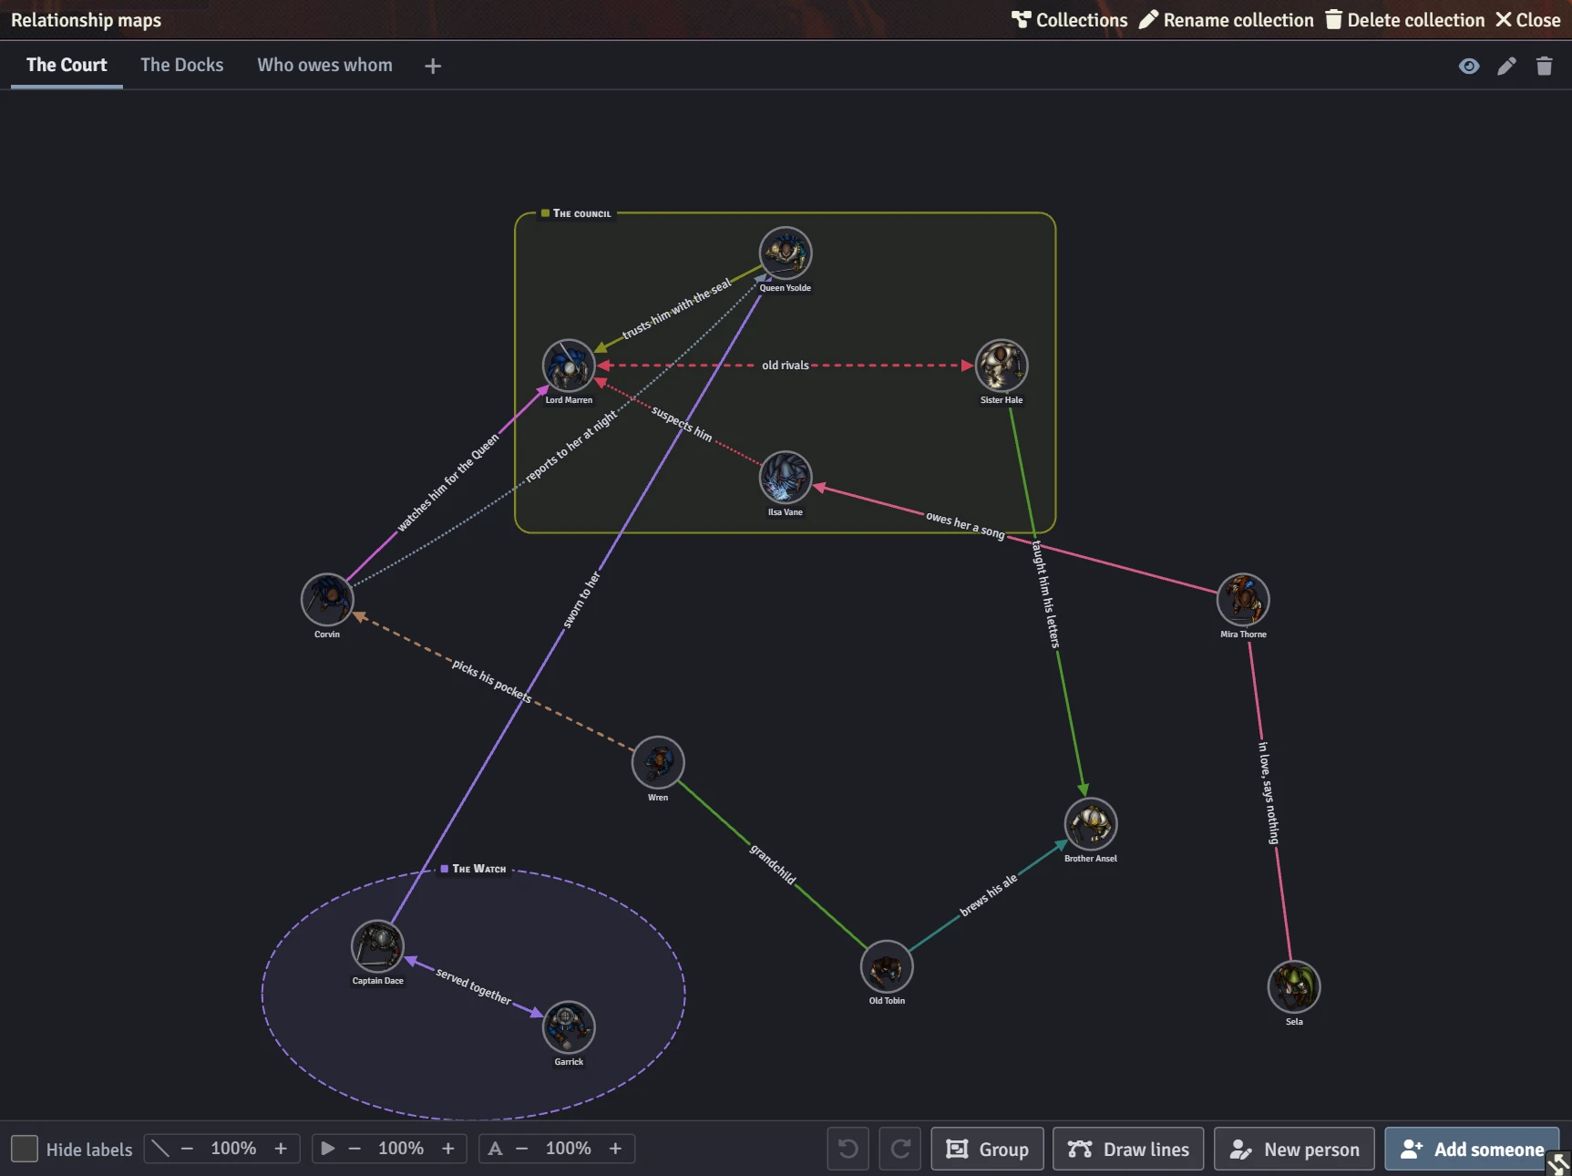Image resolution: width=1572 pixels, height=1176 pixels.
Task: Edit the map with pencil icon
Action: tap(1506, 66)
